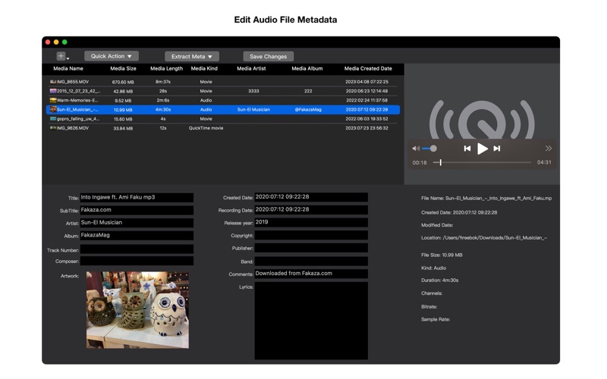Click the Created Date input field
Viewport: 607px width, 379px height.
(x=311, y=197)
